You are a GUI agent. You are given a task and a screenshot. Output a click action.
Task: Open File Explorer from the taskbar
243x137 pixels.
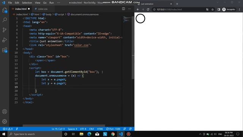81,134
